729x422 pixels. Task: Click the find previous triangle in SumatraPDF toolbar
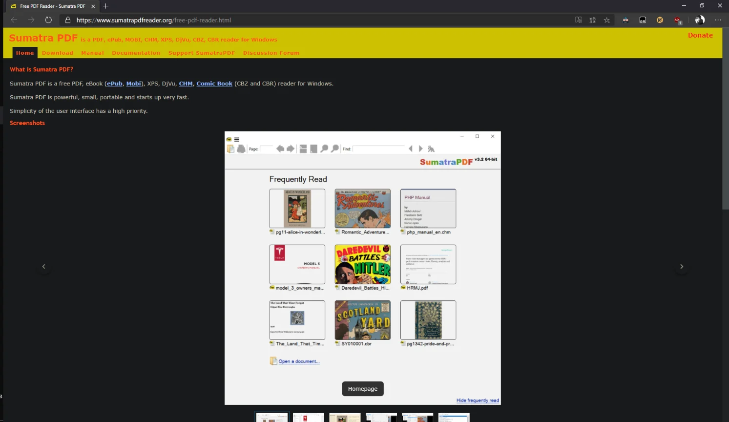(411, 148)
